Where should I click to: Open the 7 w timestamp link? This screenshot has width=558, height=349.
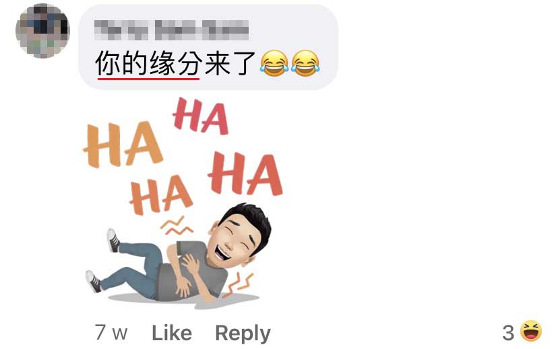[x=111, y=333]
